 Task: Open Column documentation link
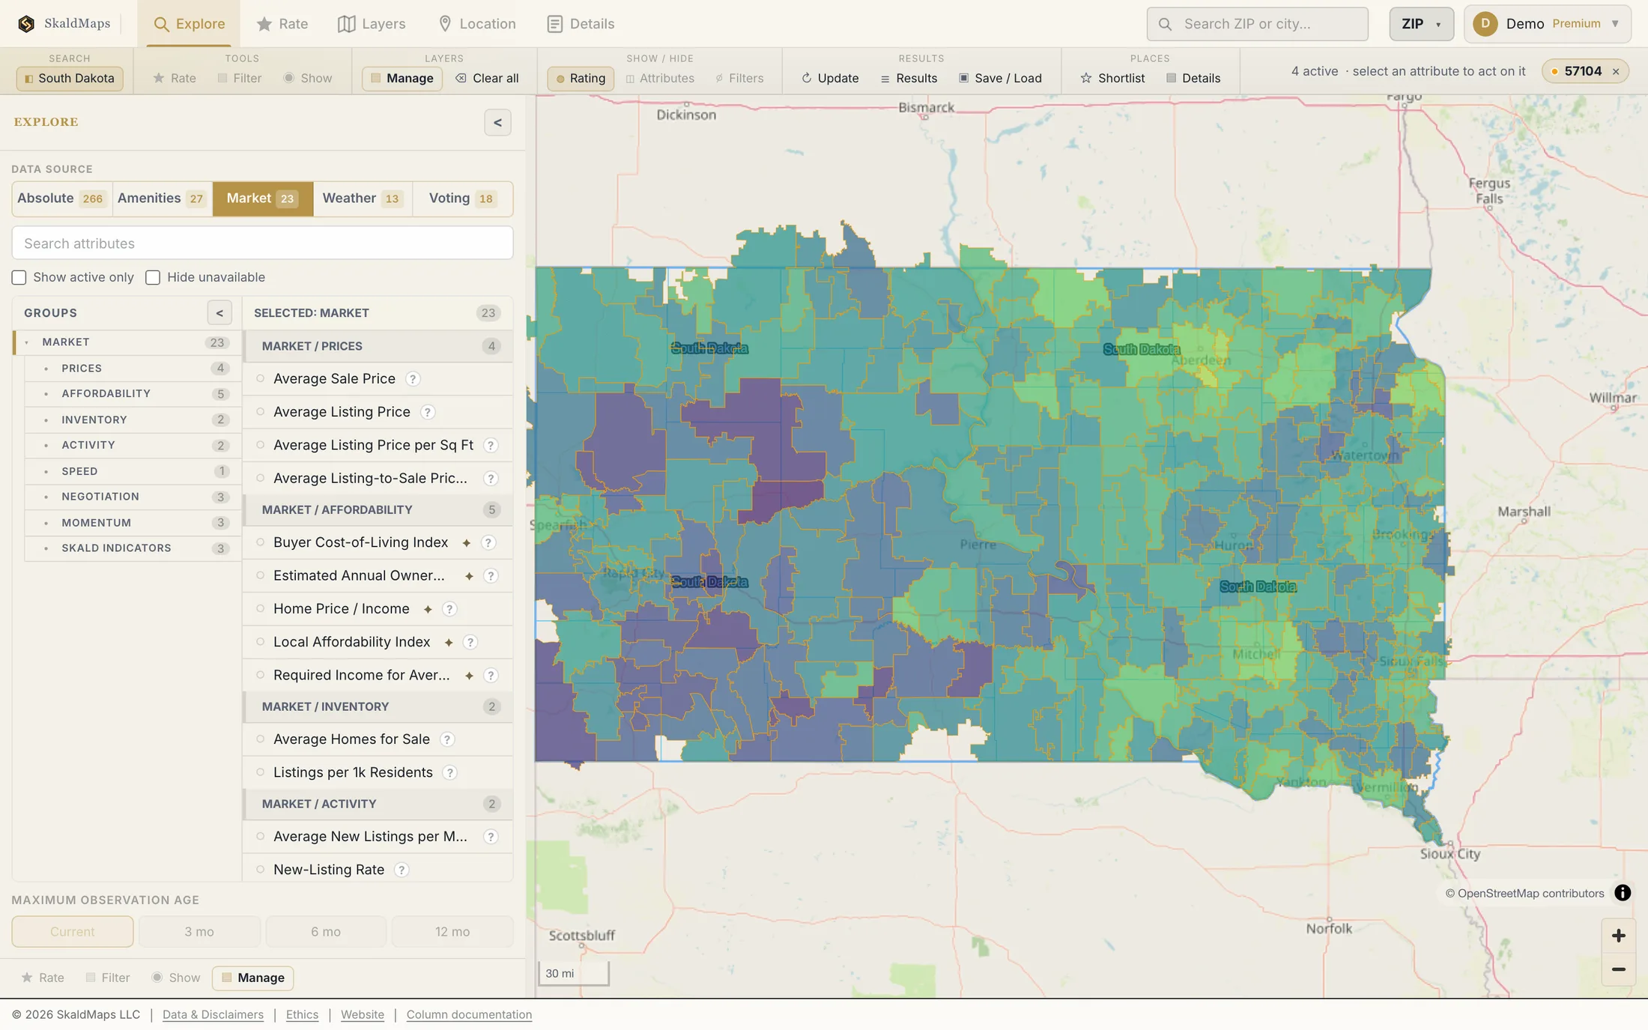point(469,1014)
